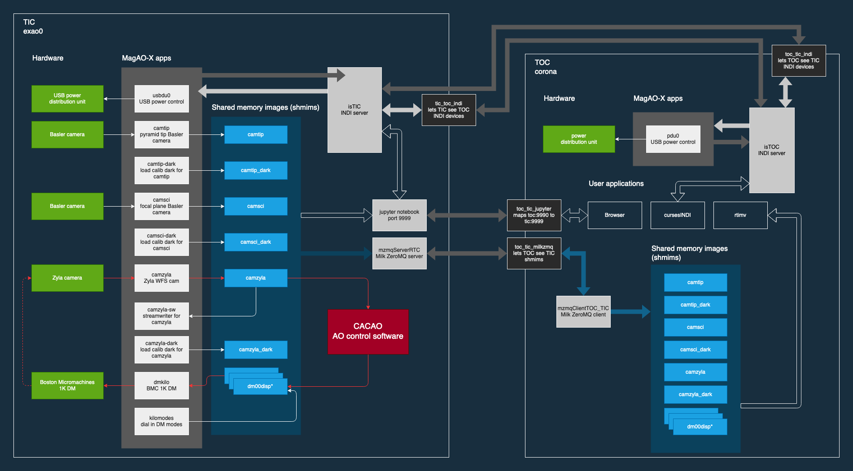Image resolution: width=853 pixels, height=471 pixels.
Task: Click the dmkilo BMC 1K DM app
Action: [162, 385]
